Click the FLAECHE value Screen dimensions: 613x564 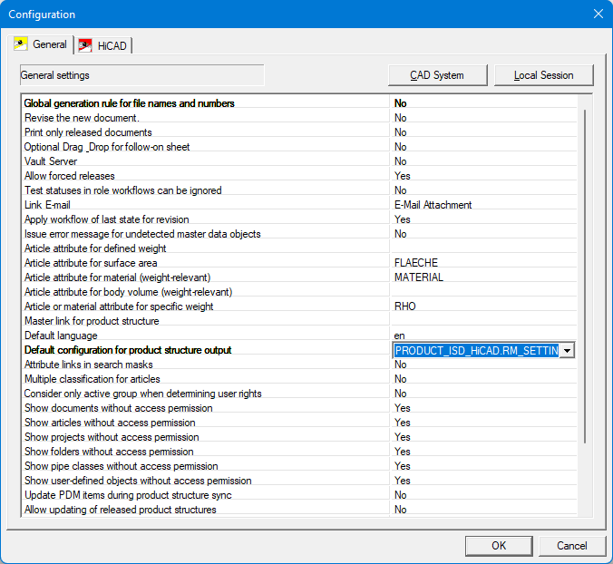pos(416,263)
